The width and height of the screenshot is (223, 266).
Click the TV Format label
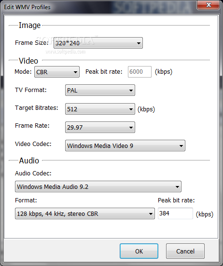point(31,90)
